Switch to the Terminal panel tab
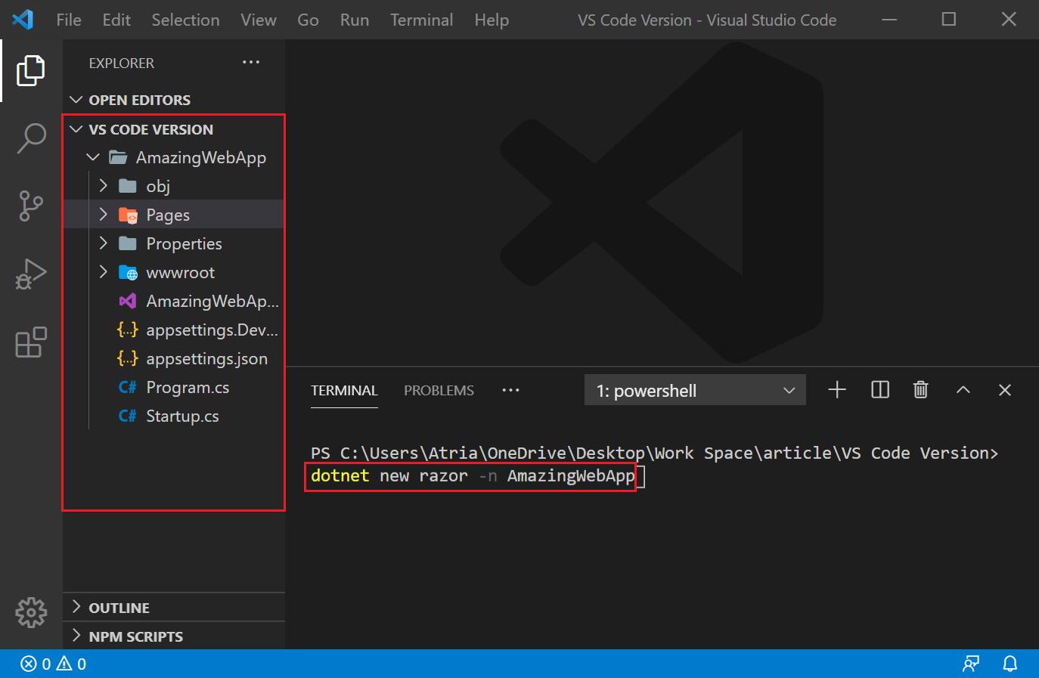The width and height of the screenshot is (1039, 678). [x=344, y=390]
